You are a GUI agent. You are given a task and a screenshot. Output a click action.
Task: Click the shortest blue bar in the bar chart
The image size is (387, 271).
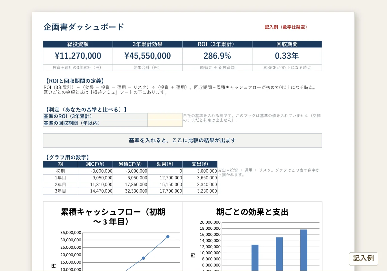255,258
